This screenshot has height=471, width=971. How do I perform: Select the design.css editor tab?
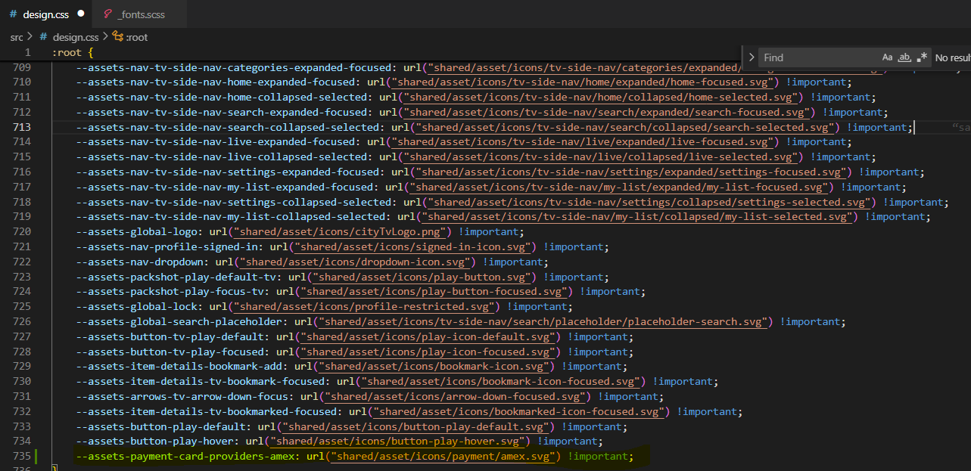point(47,14)
